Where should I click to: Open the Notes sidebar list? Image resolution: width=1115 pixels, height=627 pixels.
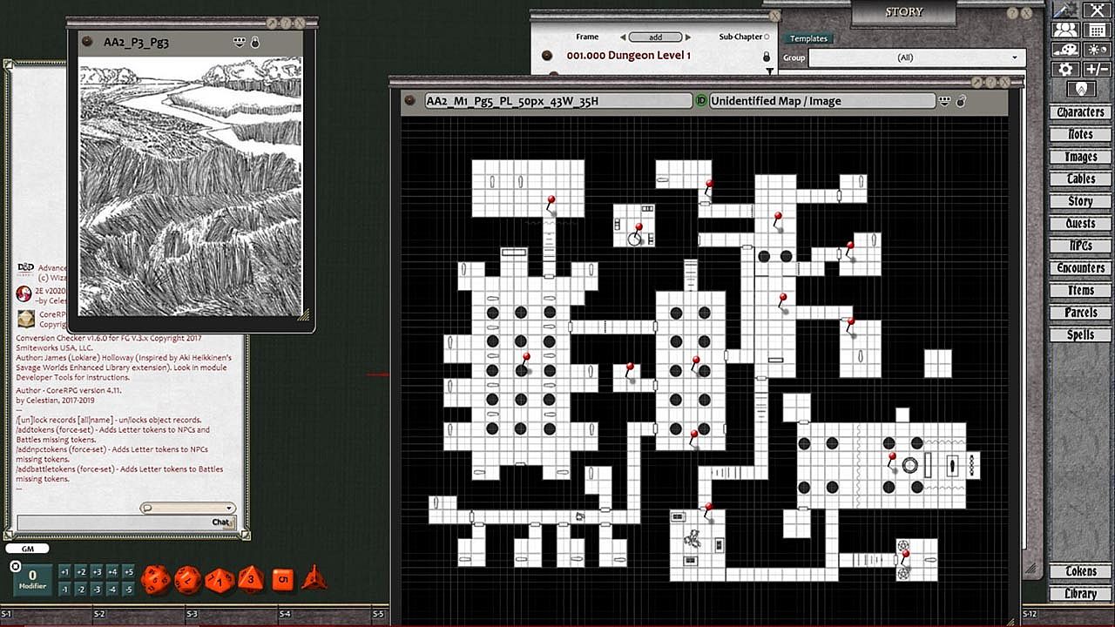coord(1080,134)
